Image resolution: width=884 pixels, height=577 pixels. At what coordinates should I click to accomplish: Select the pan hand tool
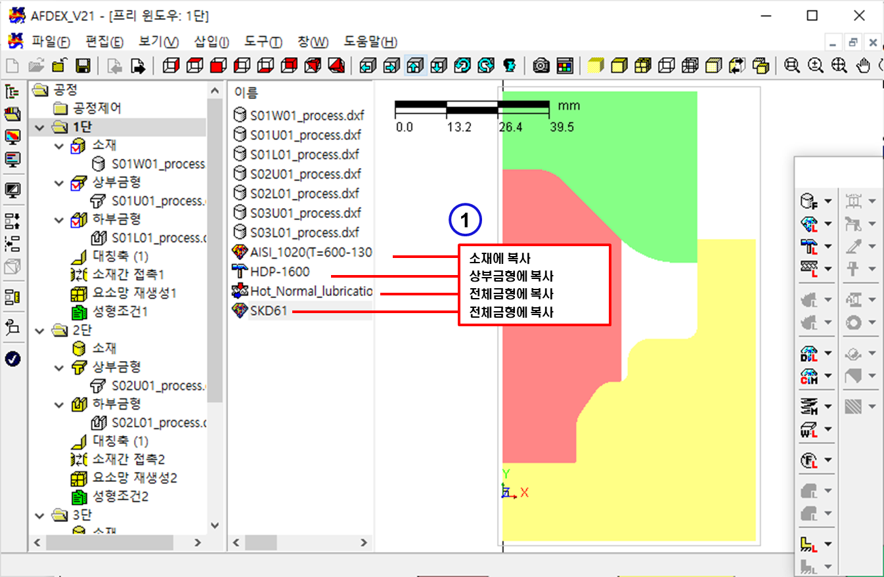pyautogui.click(x=864, y=66)
